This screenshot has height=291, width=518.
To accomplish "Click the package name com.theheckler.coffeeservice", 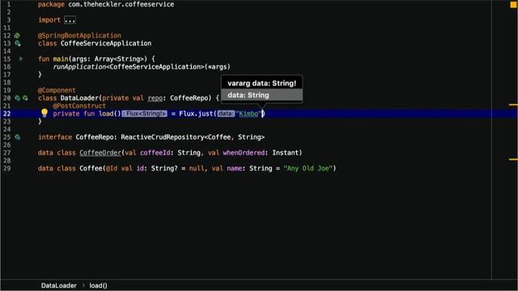I will (x=121, y=5).
